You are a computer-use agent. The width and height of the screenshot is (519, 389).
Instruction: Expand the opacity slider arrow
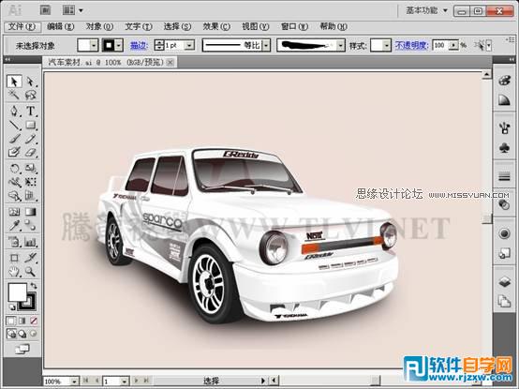click(x=453, y=45)
